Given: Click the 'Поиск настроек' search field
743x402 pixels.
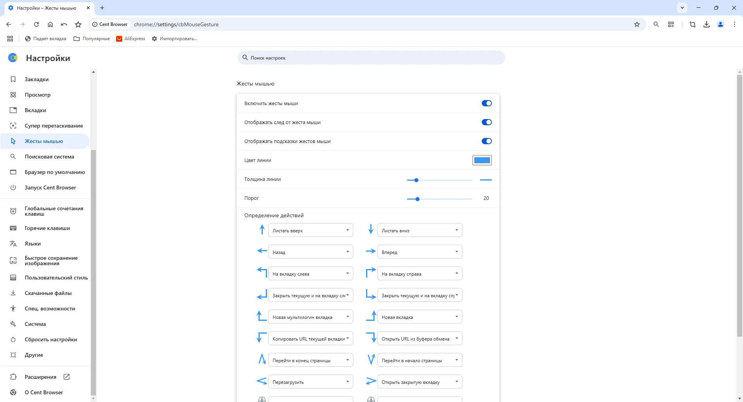Looking at the screenshot, I should point(371,58).
